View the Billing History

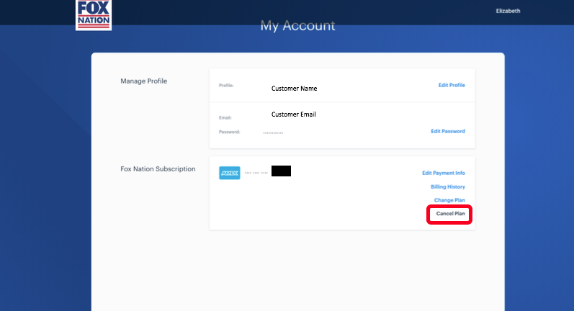point(447,186)
